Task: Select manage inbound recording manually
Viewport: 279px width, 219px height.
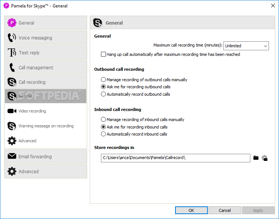Action: click(103, 120)
